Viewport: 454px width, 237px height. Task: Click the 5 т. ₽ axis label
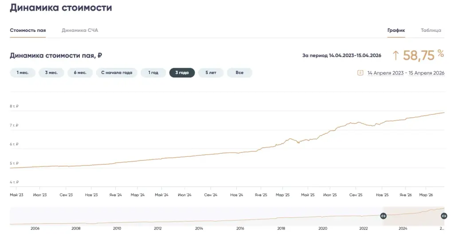[14, 163]
